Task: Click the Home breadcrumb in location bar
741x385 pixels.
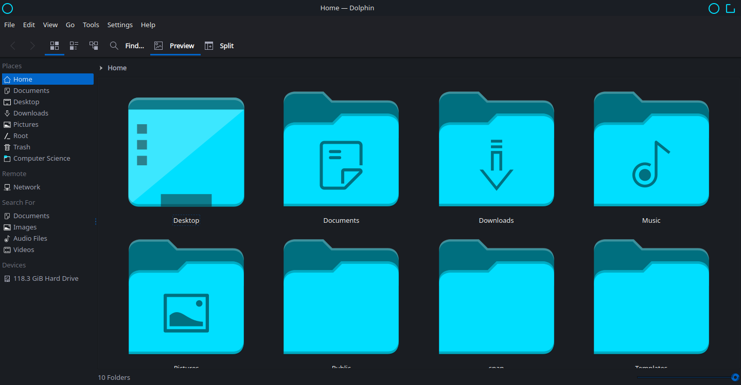Action: pos(117,68)
